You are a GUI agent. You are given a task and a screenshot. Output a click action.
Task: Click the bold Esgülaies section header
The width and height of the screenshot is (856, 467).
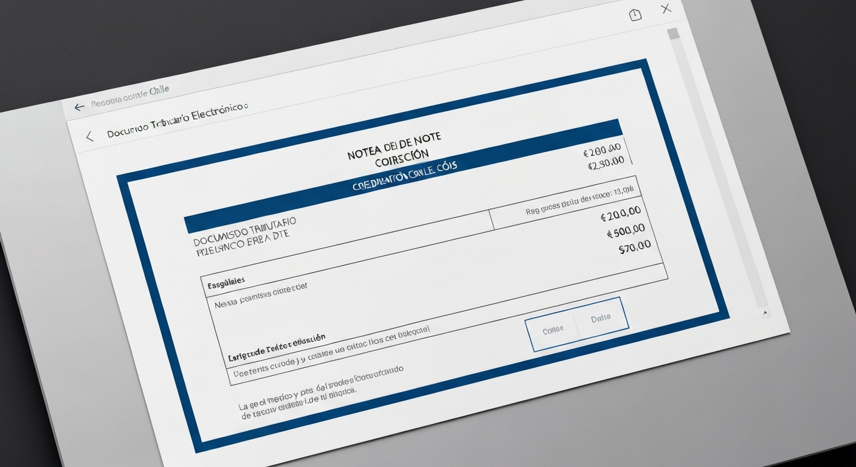[x=226, y=282]
